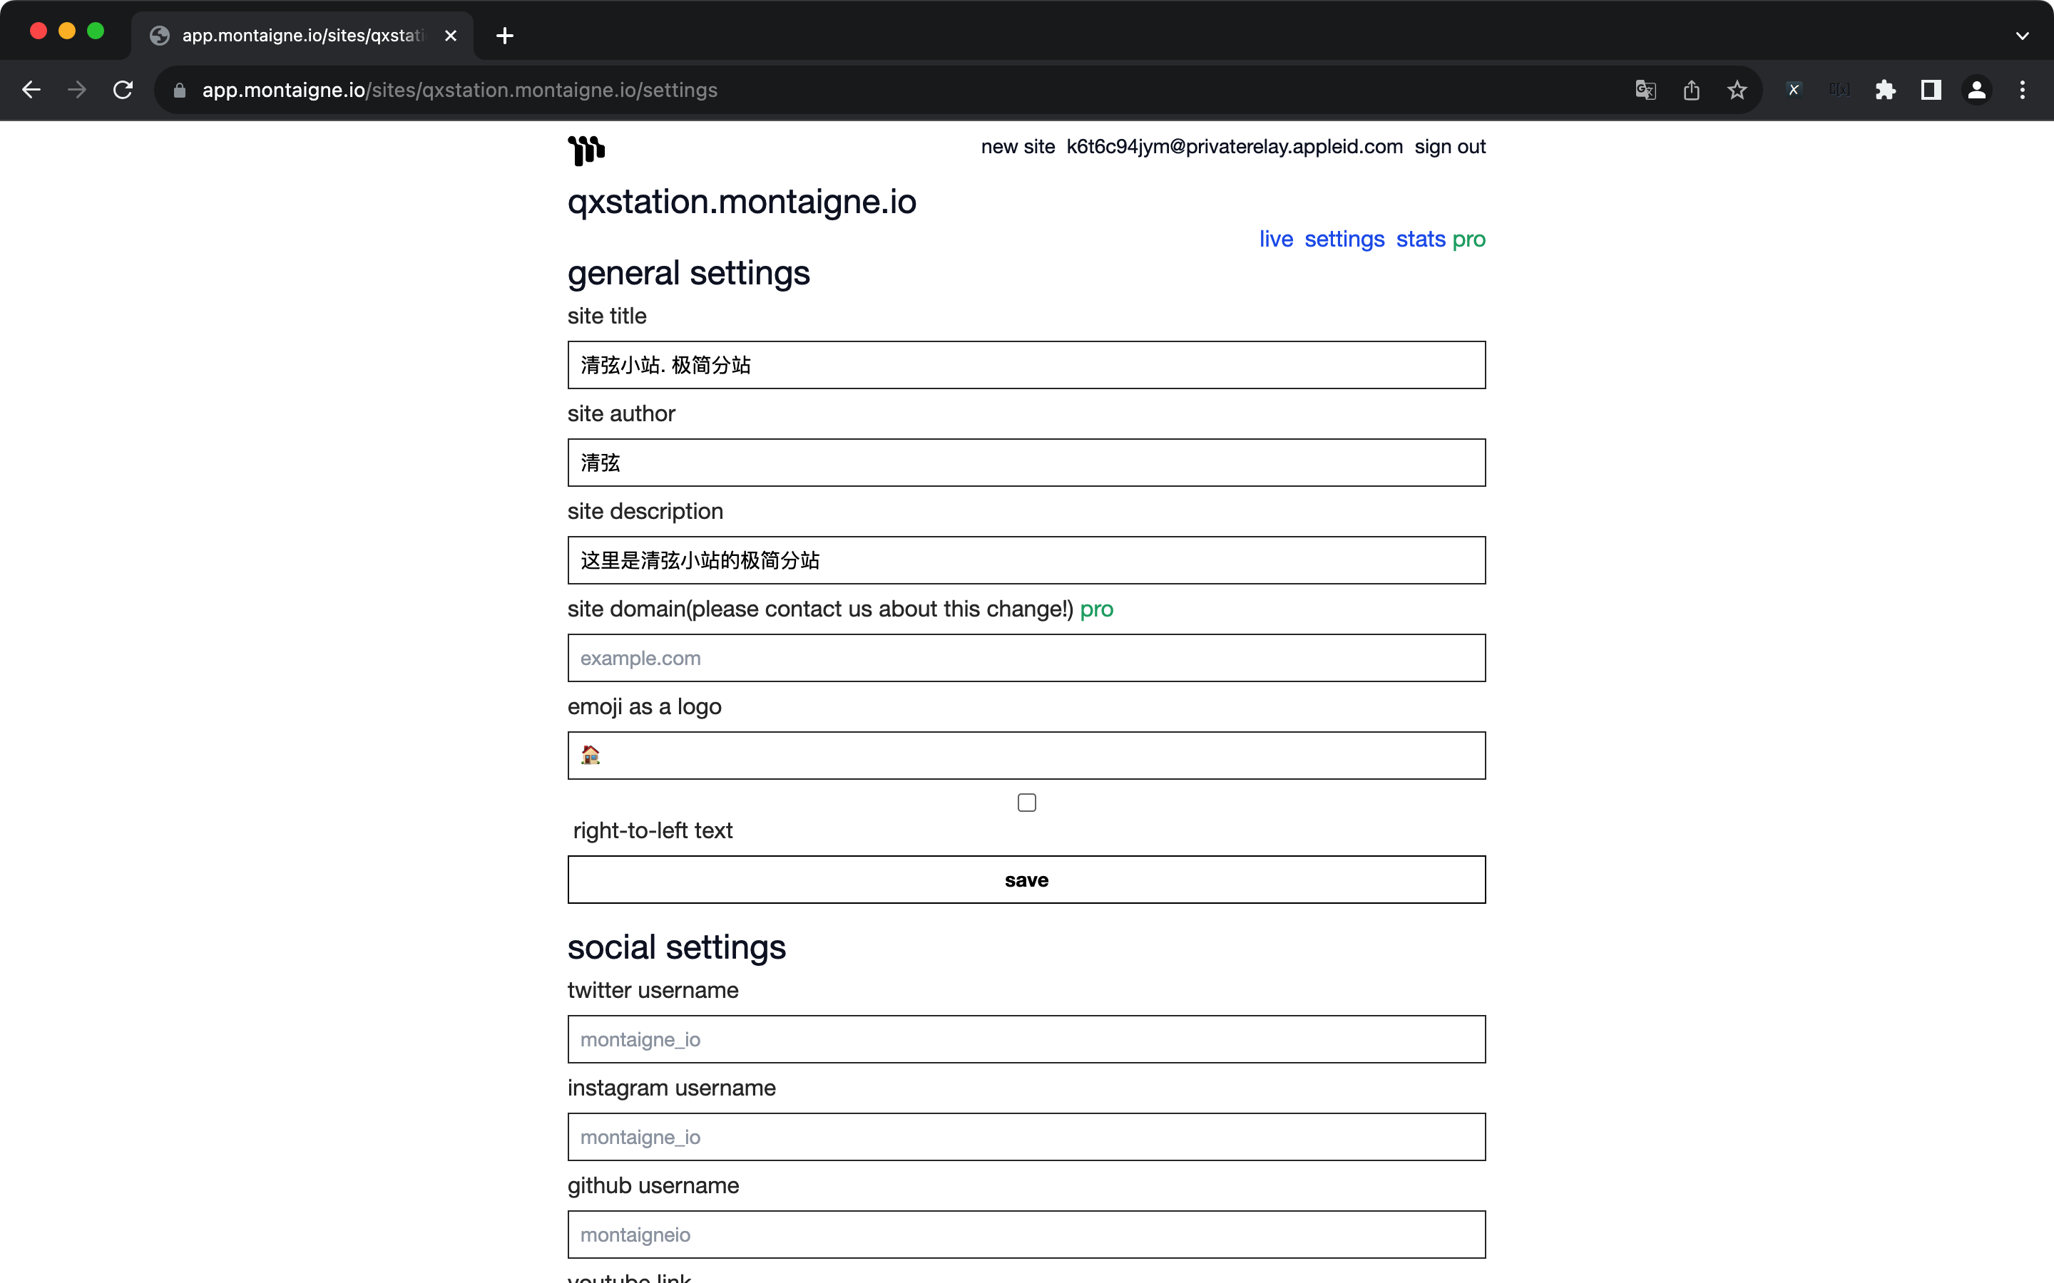The width and height of the screenshot is (2054, 1283).
Task: Click the green pro label next to site domain
Action: click(x=1095, y=610)
